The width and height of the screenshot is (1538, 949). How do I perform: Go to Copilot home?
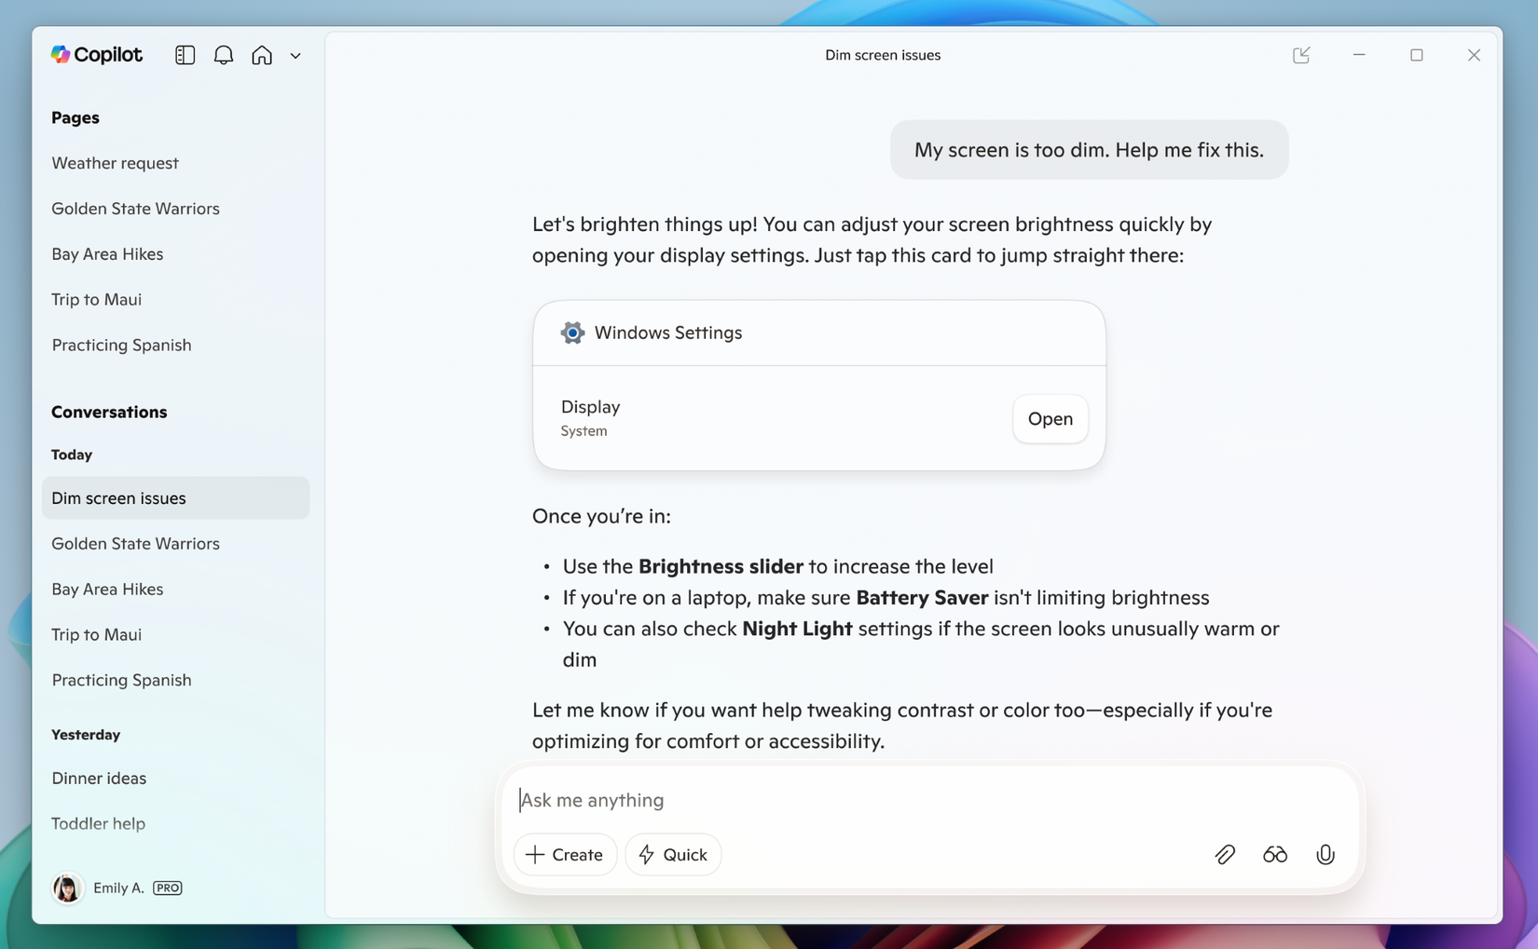(262, 55)
